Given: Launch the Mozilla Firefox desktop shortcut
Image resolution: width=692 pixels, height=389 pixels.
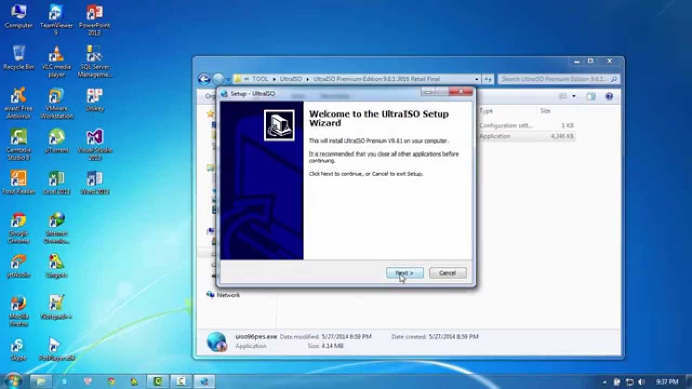Looking at the screenshot, I should coord(18,311).
